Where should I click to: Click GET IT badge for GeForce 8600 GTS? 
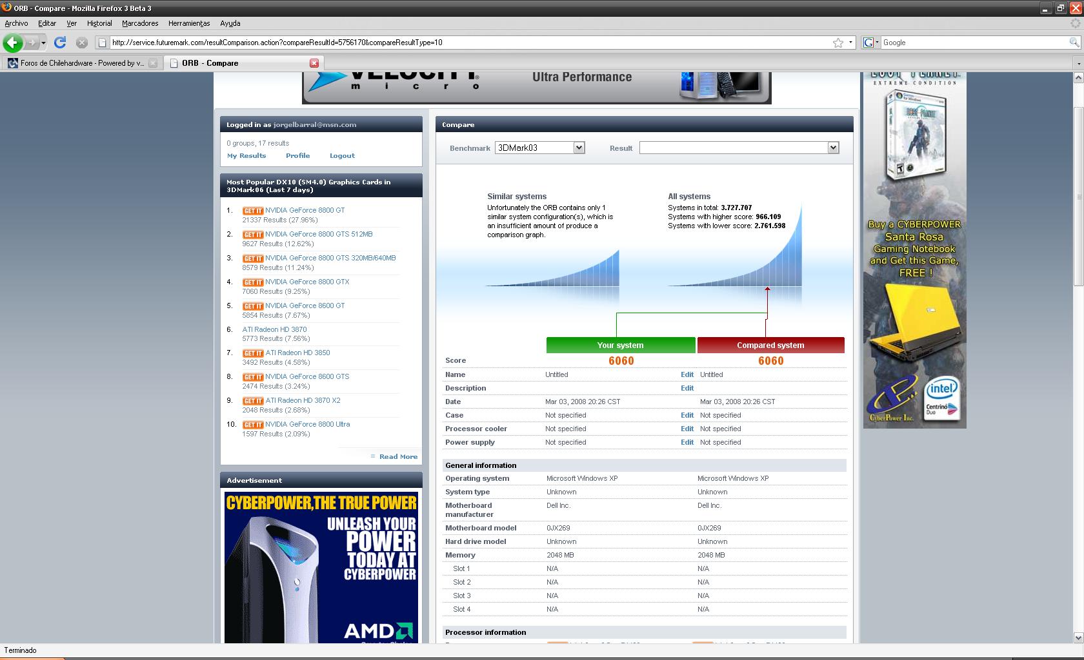coord(253,377)
